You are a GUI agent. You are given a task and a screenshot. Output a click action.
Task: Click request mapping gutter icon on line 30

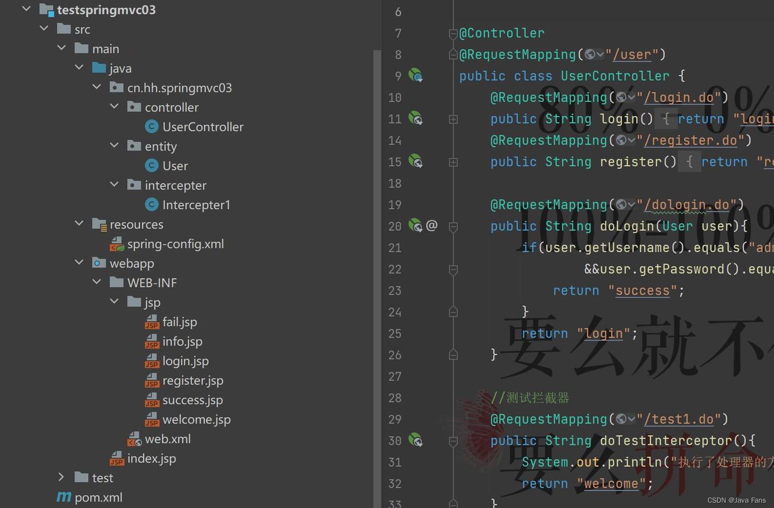pyautogui.click(x=415, y=440)
